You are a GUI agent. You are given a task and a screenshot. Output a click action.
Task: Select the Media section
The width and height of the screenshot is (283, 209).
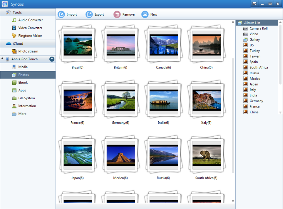(28, 67)
